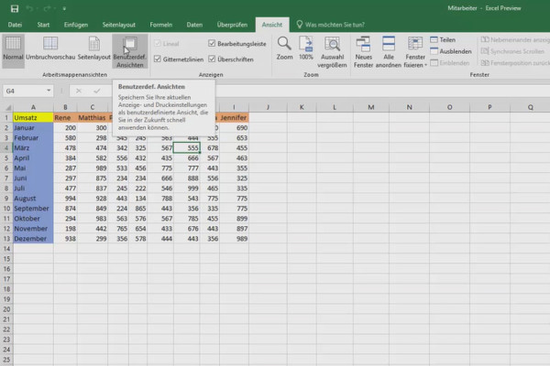The image size is (550, 366).
Task: Open the Quick Access Toolbar customize arrow
Action: tap(64, 8)
